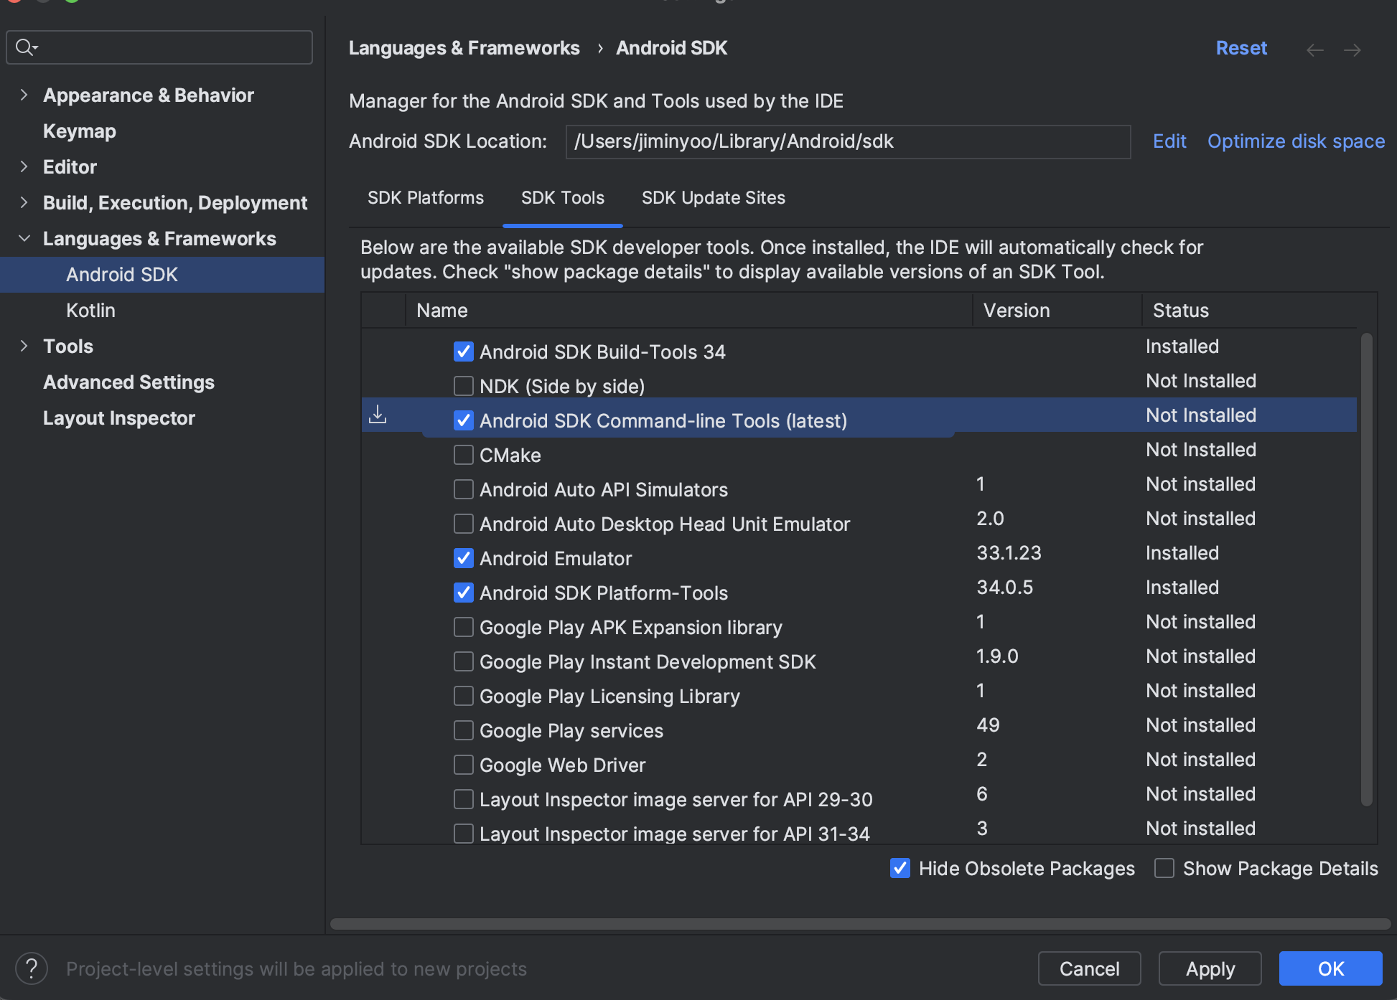
Task: Enable NDK (Side by side) checkbox
Action: click(464, 386)
